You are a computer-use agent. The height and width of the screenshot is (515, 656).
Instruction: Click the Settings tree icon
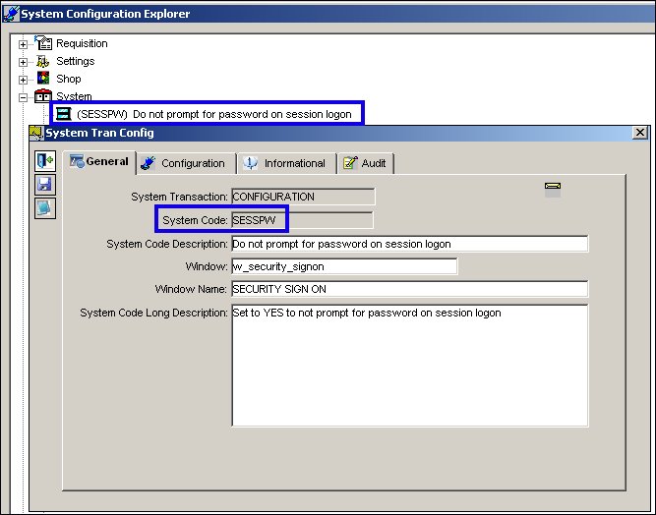click(42, 61)
